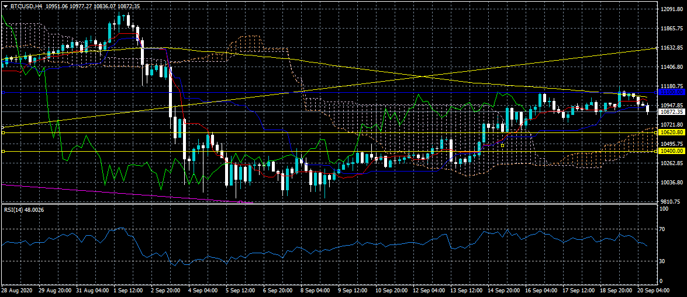
Task: Click the 10495.75 price scale label
Action: (671, 144)
